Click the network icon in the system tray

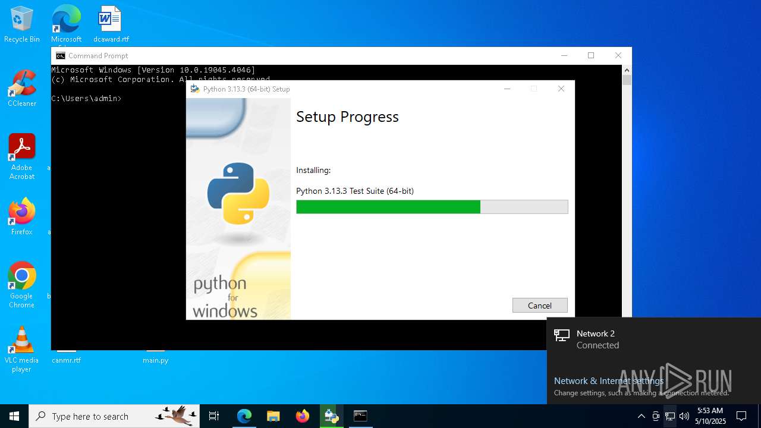pos(670,416)
